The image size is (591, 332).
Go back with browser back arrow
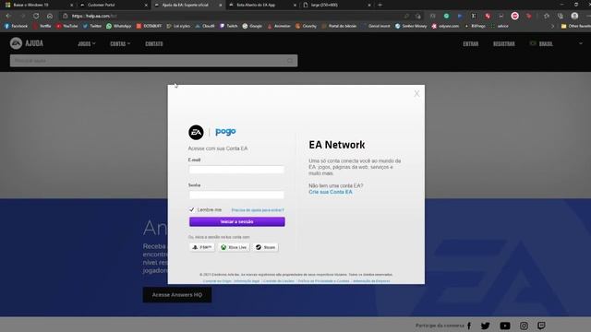pos(8,16)
